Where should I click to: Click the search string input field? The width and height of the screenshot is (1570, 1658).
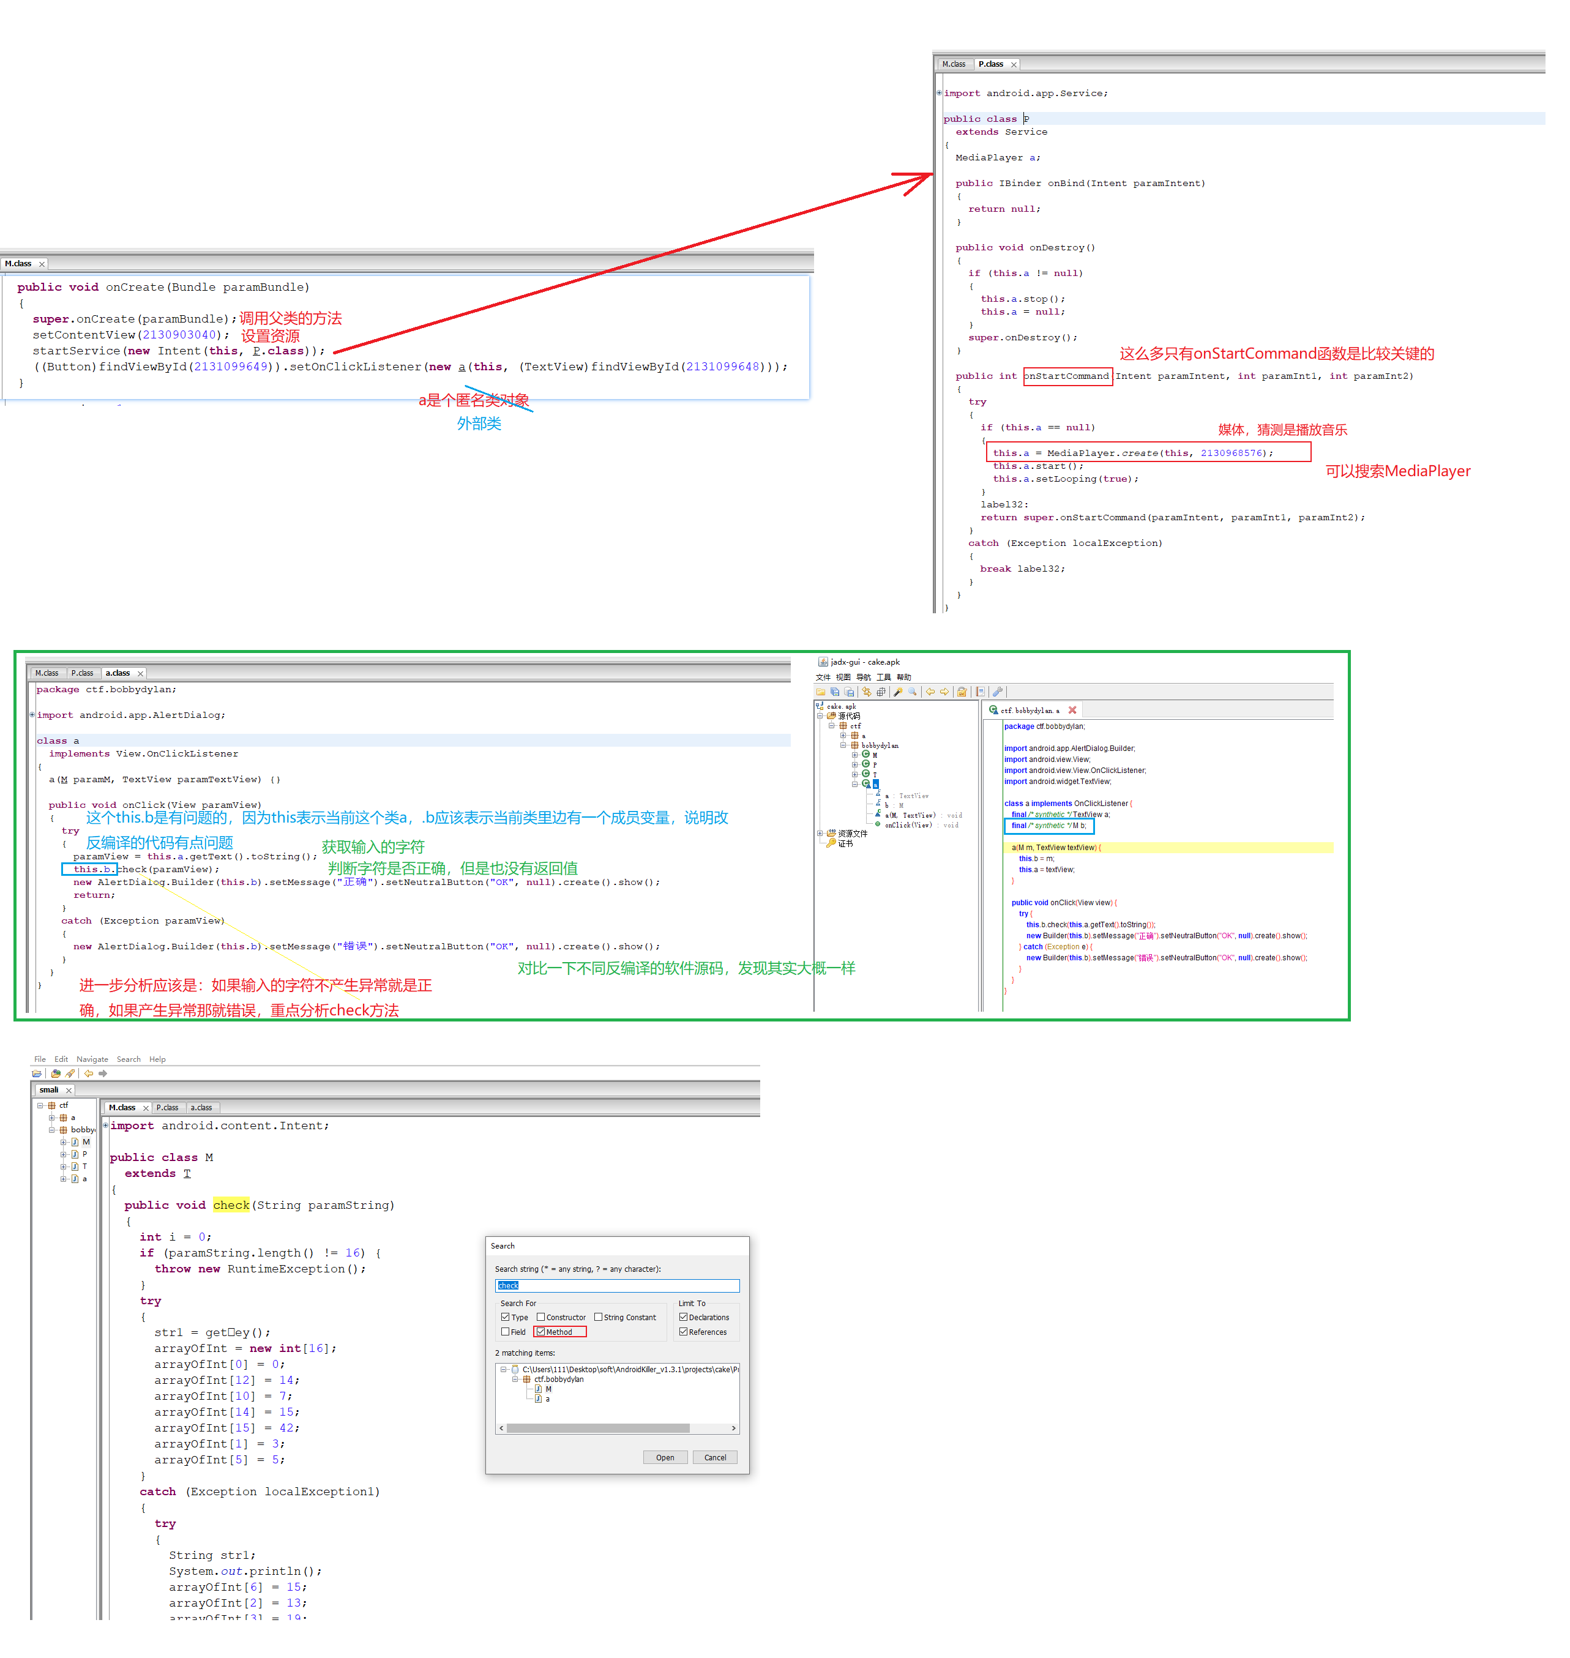click(617, 1285)
